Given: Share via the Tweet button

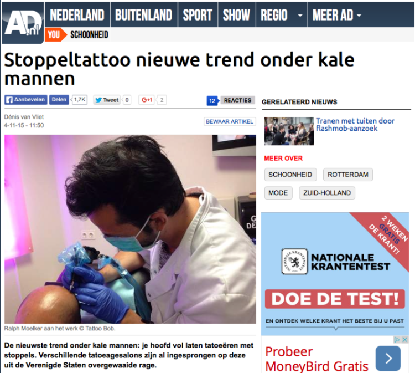Looking at the screenshot, I should click(x=107, y=100).
